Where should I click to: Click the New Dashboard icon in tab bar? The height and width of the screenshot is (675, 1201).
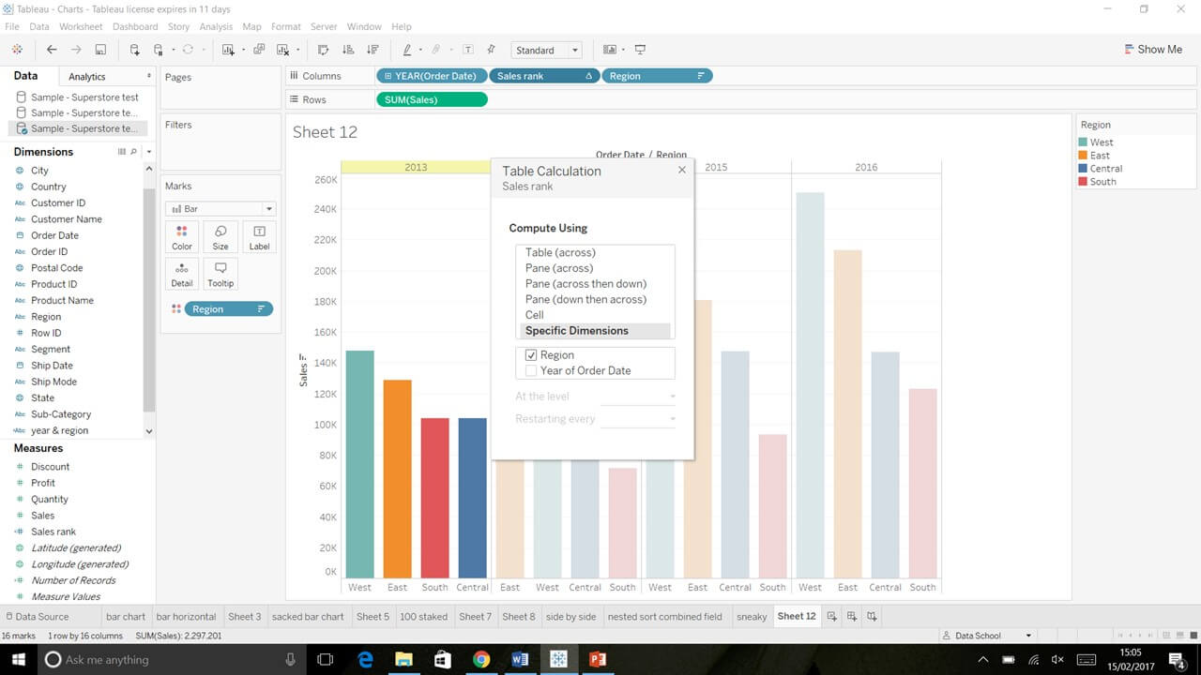pos(852,616)
